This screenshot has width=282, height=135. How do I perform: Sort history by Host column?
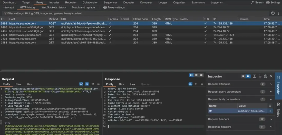point(12,19)
